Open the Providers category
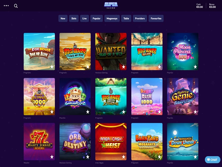 pyautogui.click(x=140, y=18)
